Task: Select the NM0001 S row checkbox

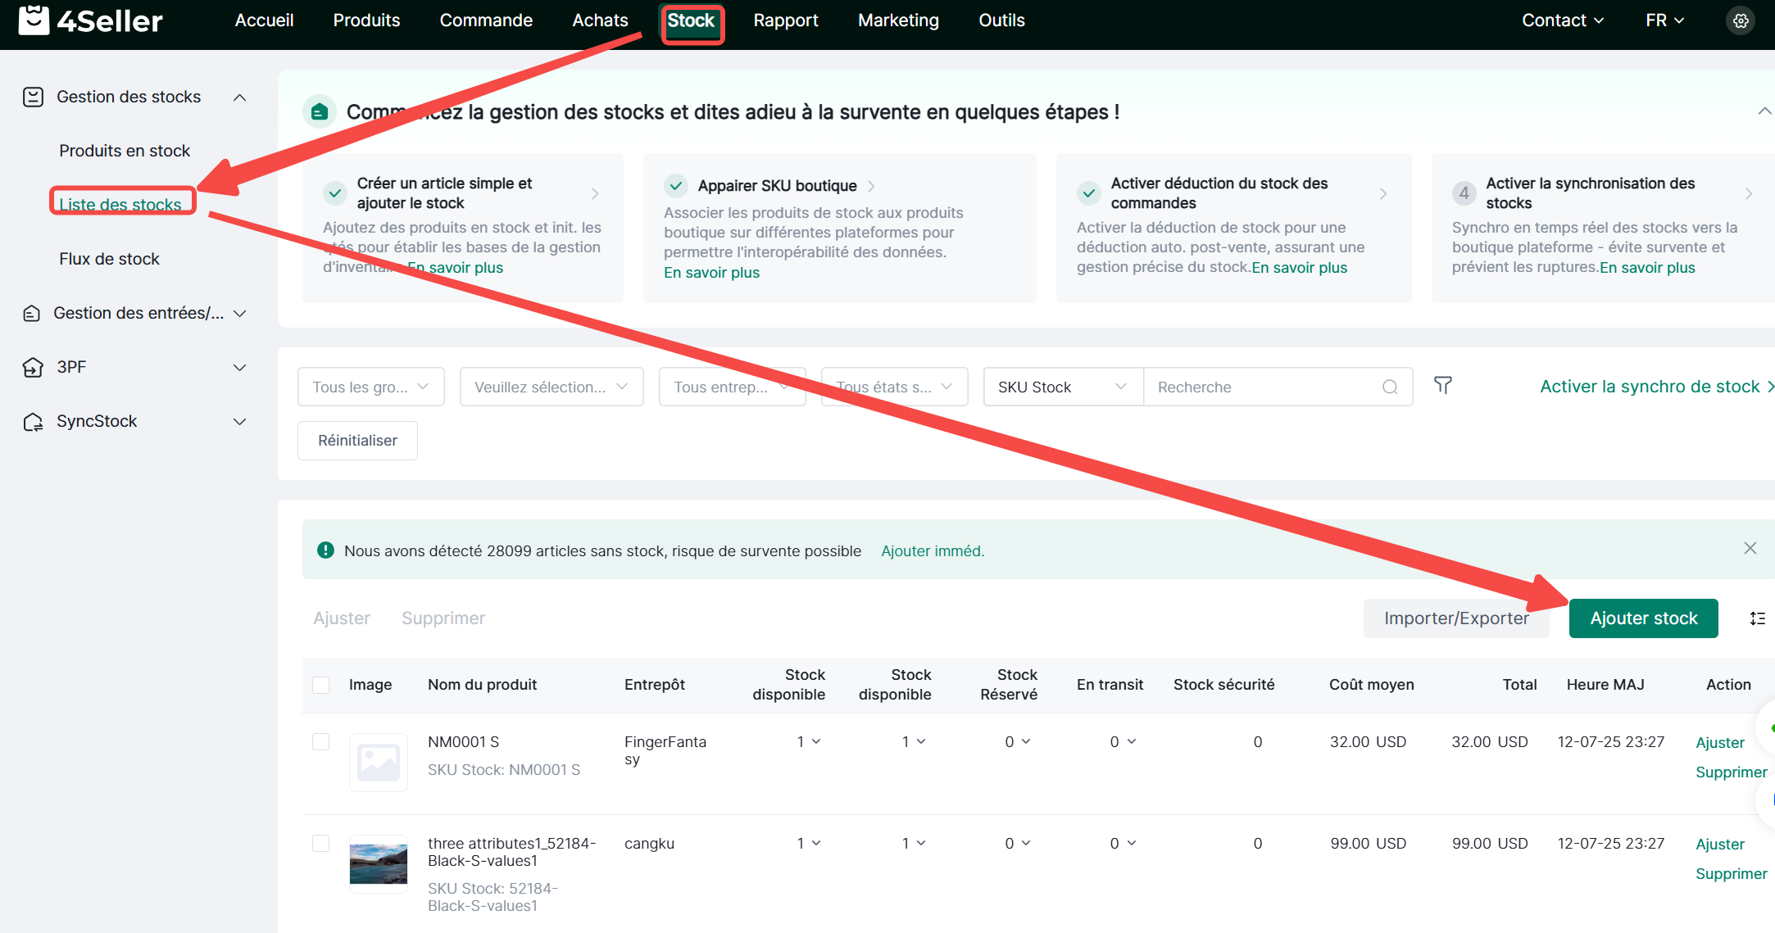Action: [321, 742]
